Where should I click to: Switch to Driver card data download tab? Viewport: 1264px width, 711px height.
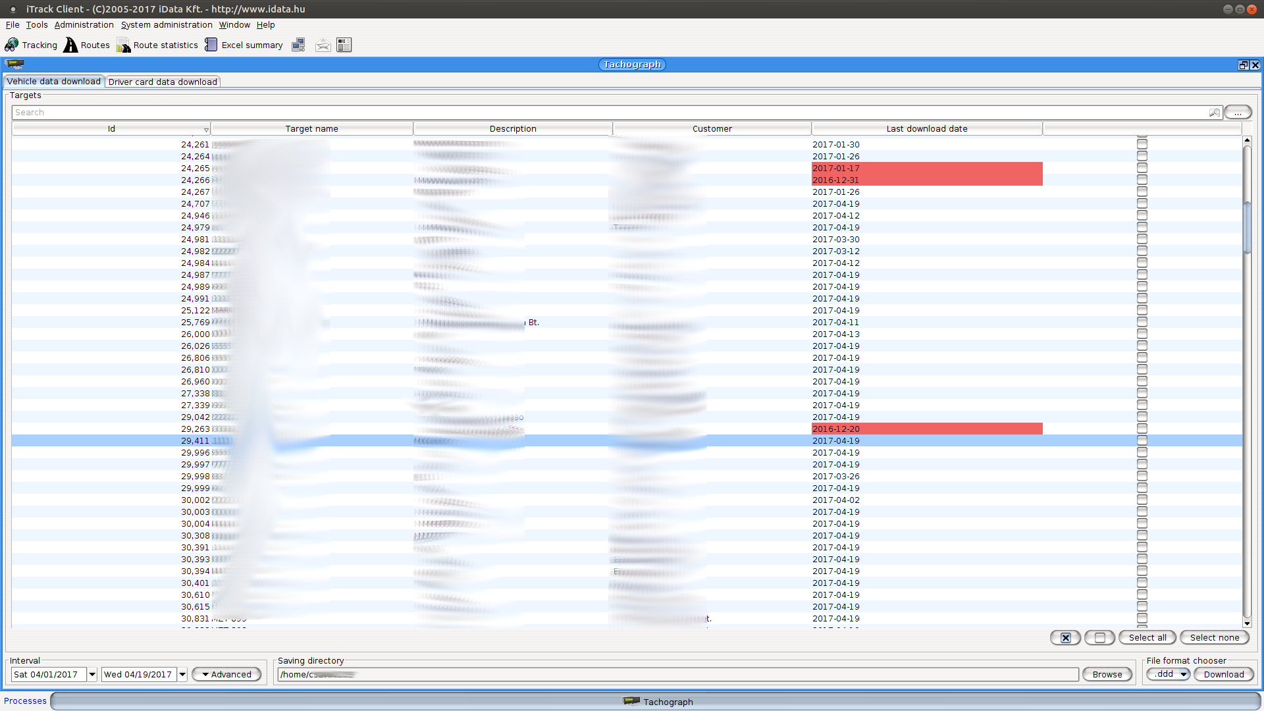pyautogui.click(x=163, y=82)
